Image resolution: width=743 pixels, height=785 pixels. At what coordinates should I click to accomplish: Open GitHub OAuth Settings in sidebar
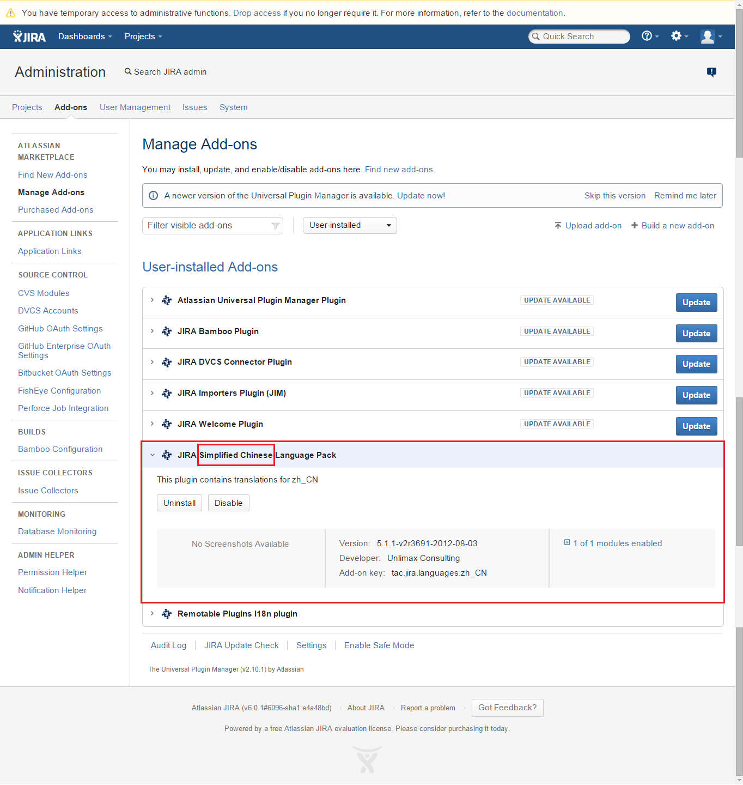(x=60, y=329)
